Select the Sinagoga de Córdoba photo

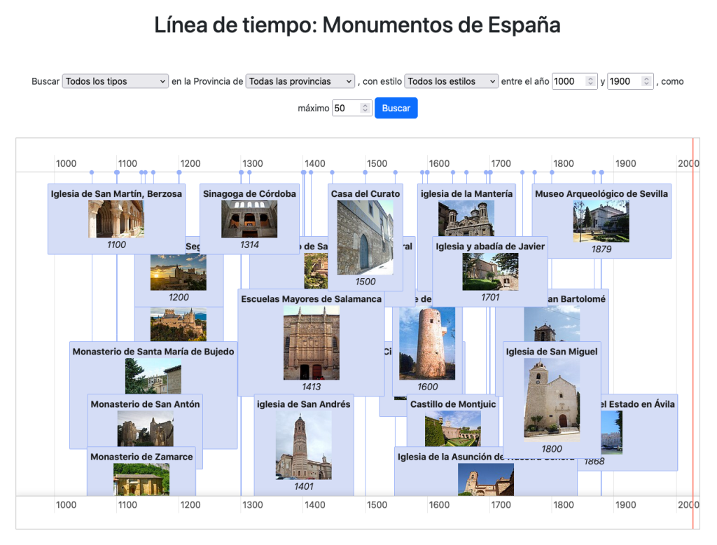coord(249,219)
